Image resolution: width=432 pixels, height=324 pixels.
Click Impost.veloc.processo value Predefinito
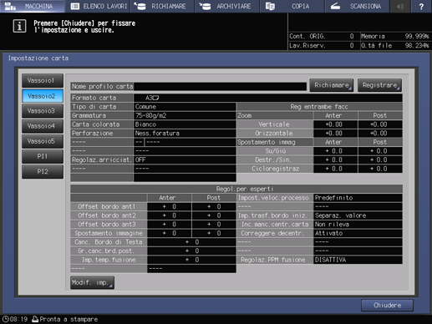(x=358, y=198)
